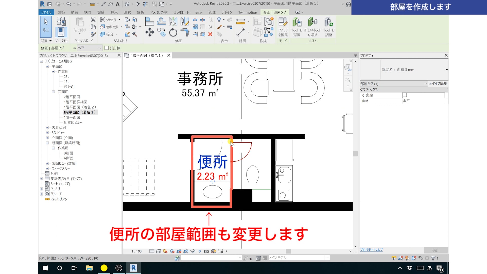Viewport: 487px width, 274px height.
Task: Click the Edit Type button
Action: tap(438, 83)
